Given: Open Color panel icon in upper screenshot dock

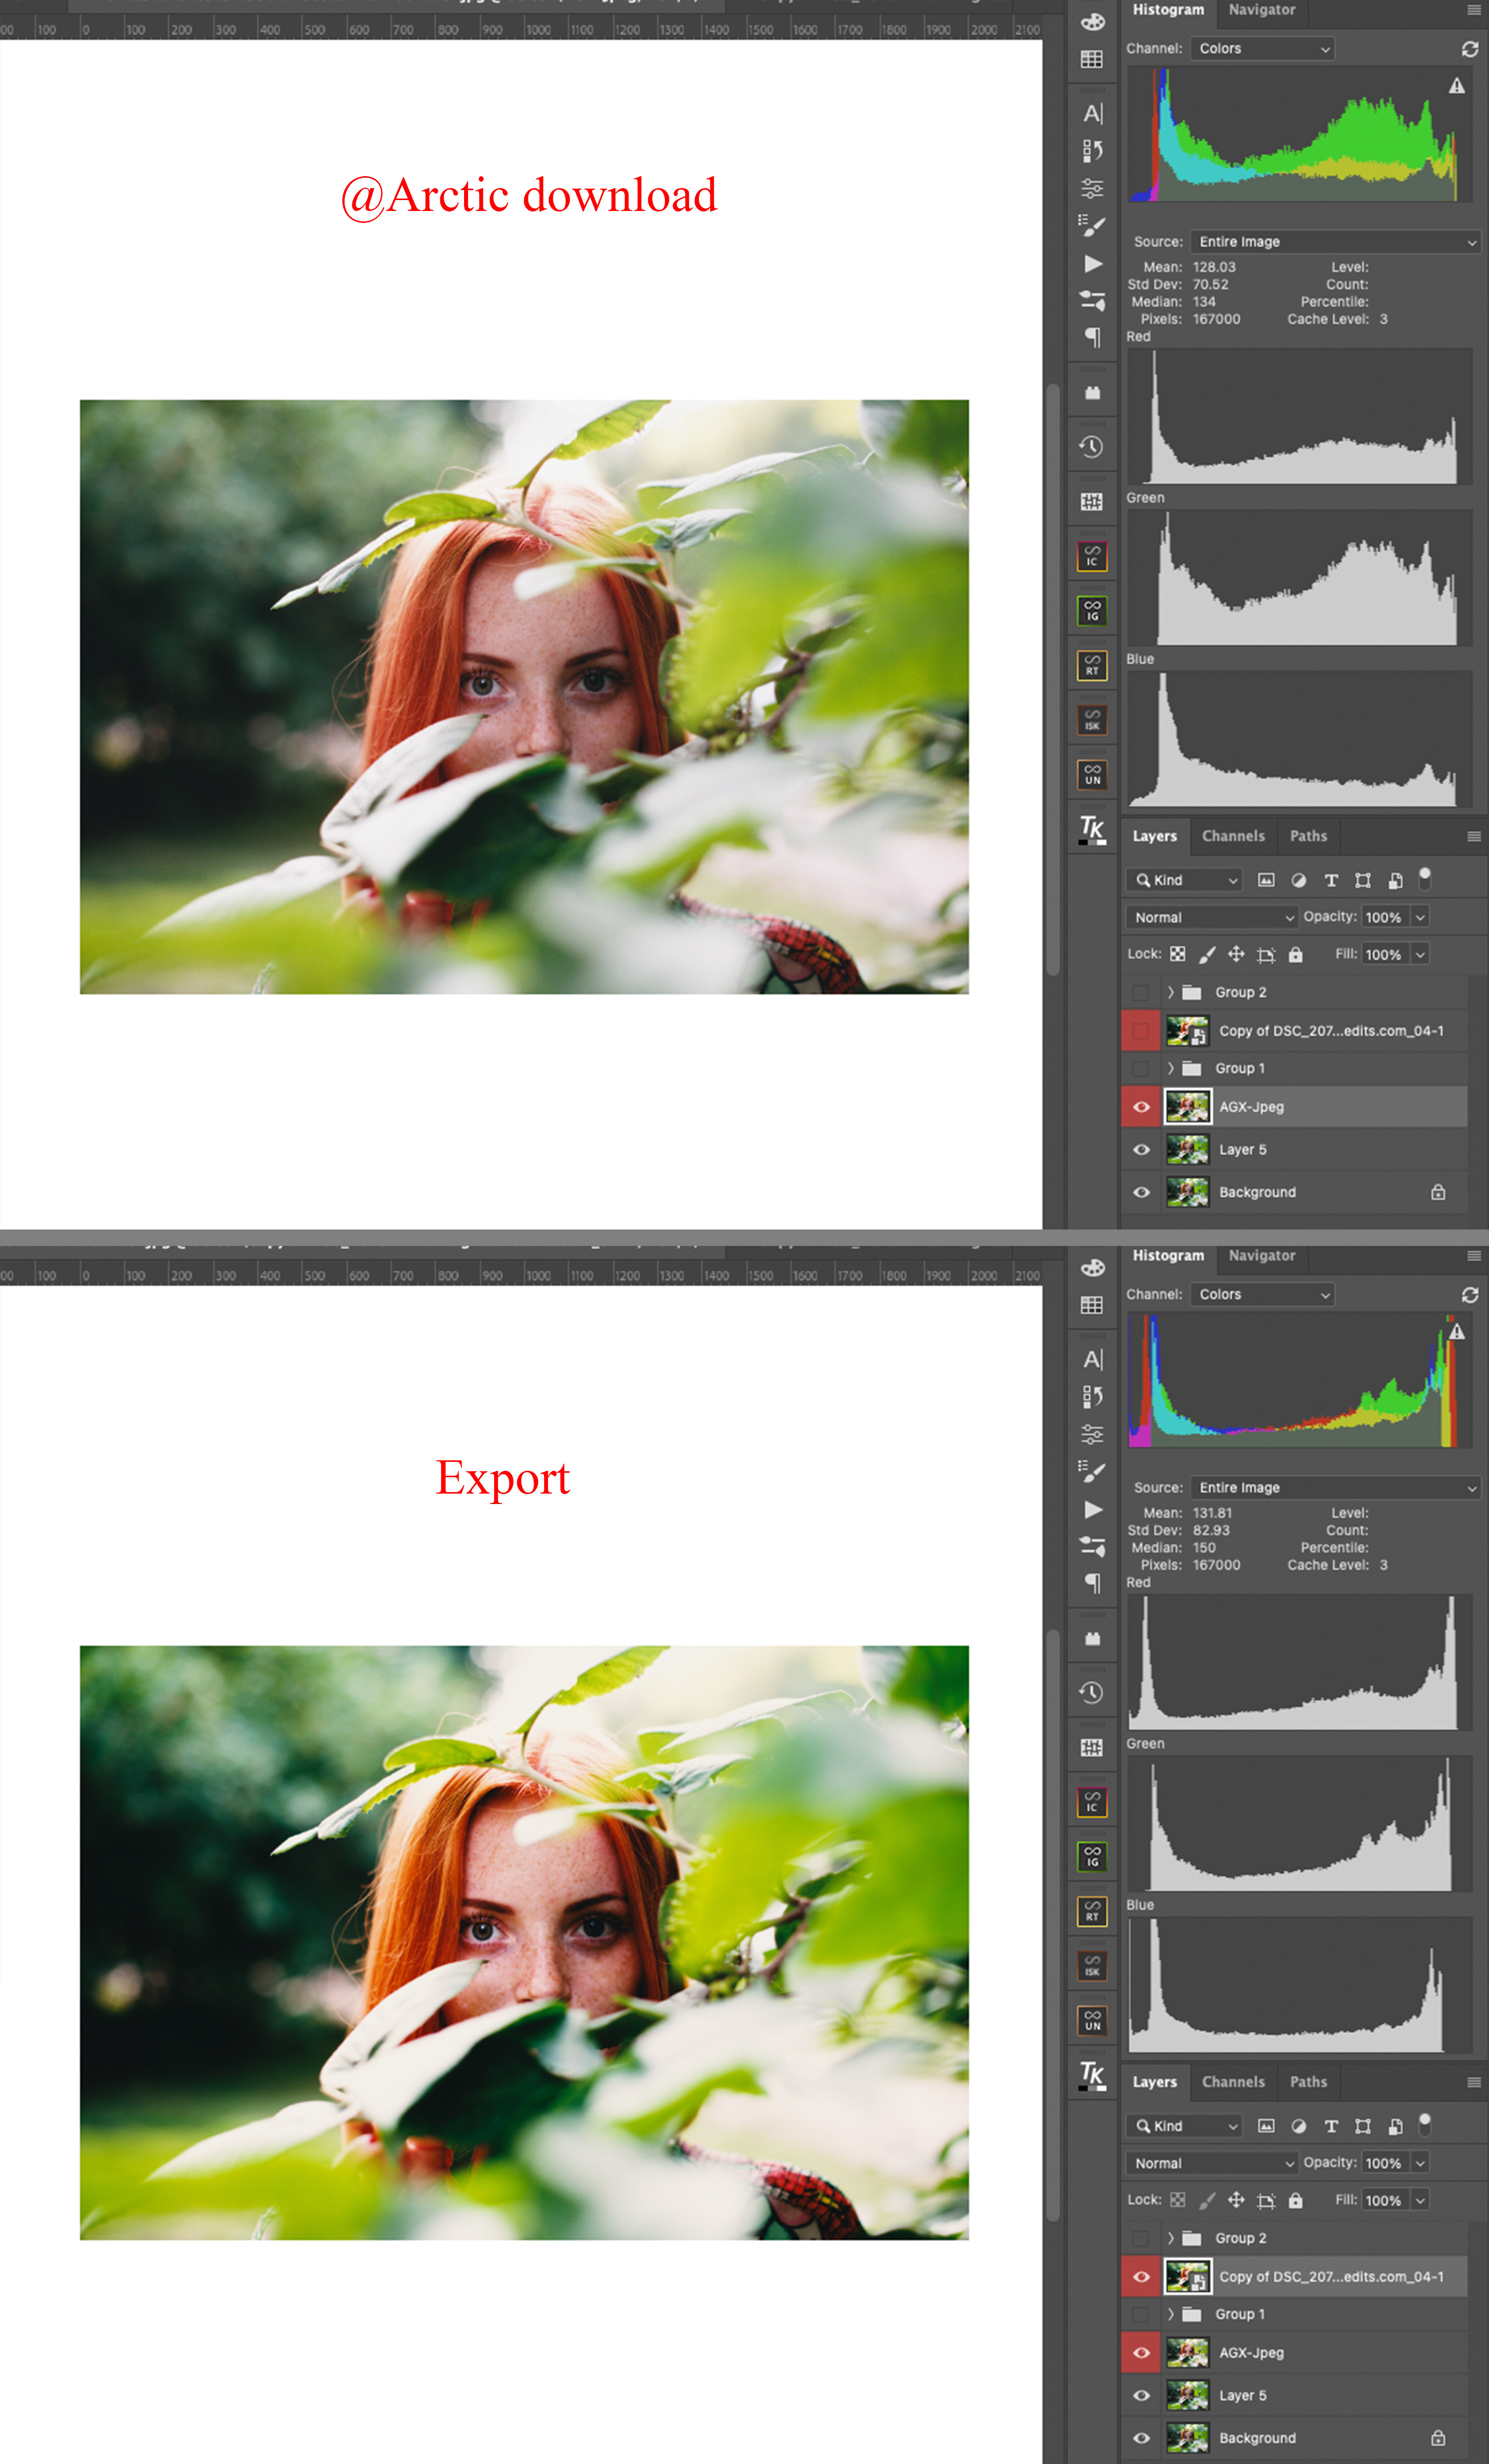Looking at the screenshot, I should tap(1092, 21).
